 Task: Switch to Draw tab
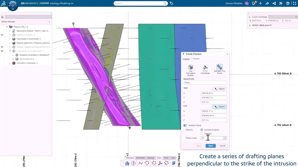[x=159, y=158]
